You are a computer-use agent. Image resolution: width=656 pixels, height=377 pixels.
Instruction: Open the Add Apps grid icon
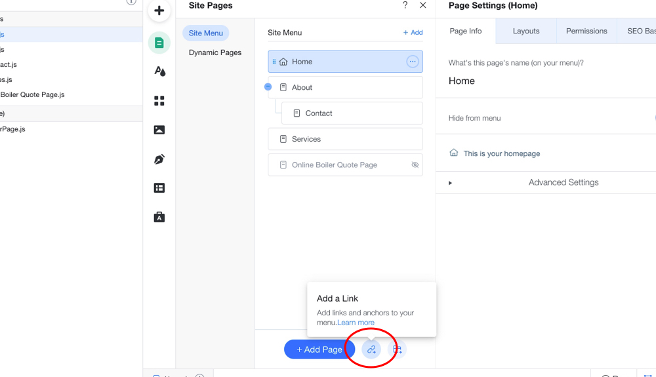(x=159, y=100)
